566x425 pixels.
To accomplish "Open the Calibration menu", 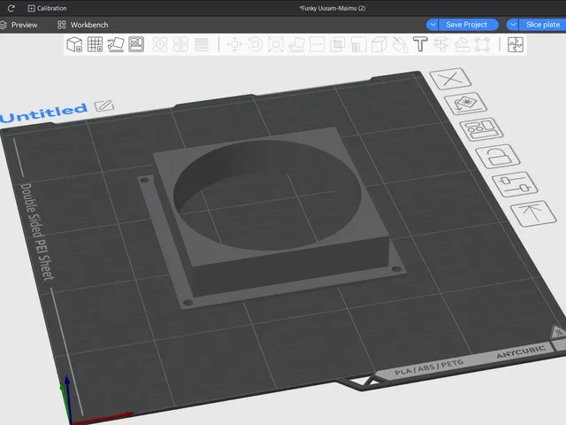I will (x=47, y=8).
